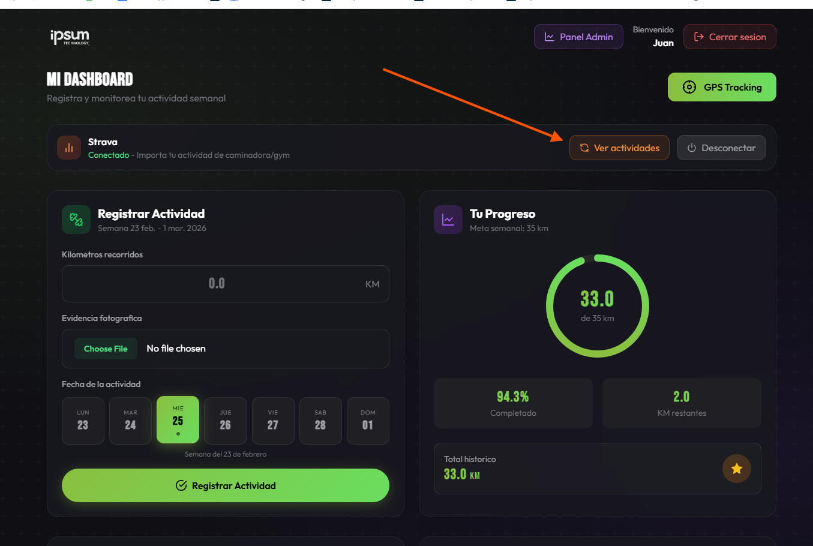The width and height of the screenshot is (813, 546).
Task: Click the green weekly progress ring
Action: 598,306
